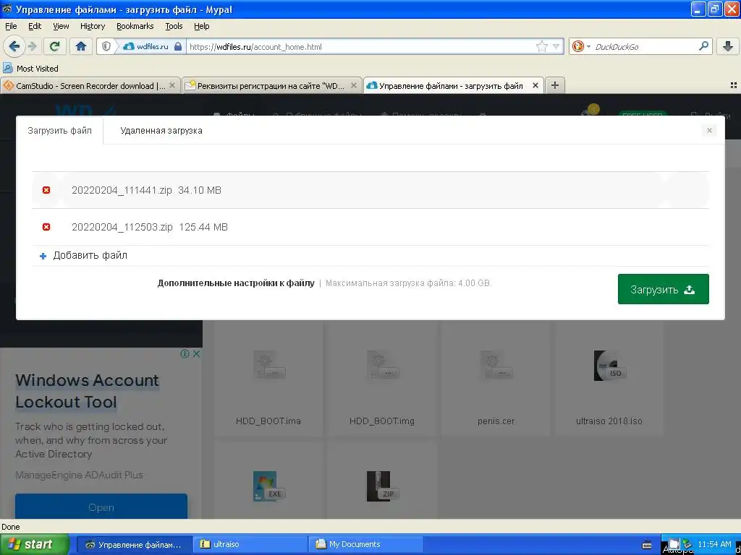Click the browser Back arrow button
This screenshot has height=555, width=741.
[14, 46]
